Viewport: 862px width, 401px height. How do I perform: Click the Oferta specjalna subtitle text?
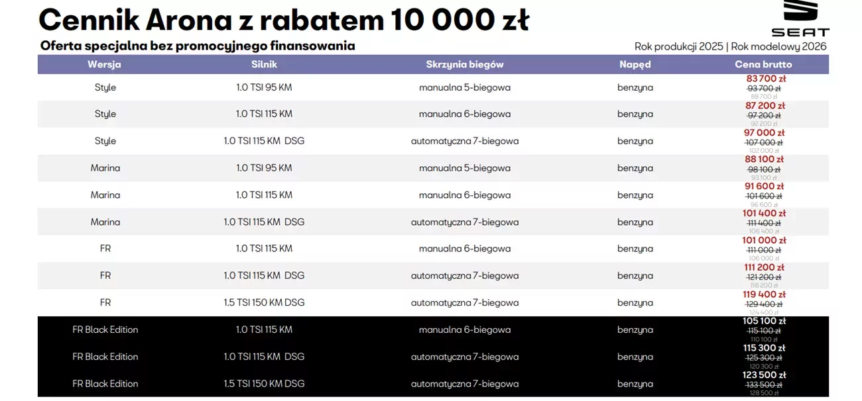198,46
